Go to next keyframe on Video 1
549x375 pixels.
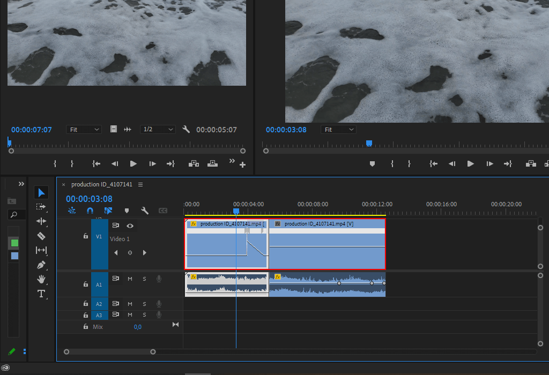144,252
